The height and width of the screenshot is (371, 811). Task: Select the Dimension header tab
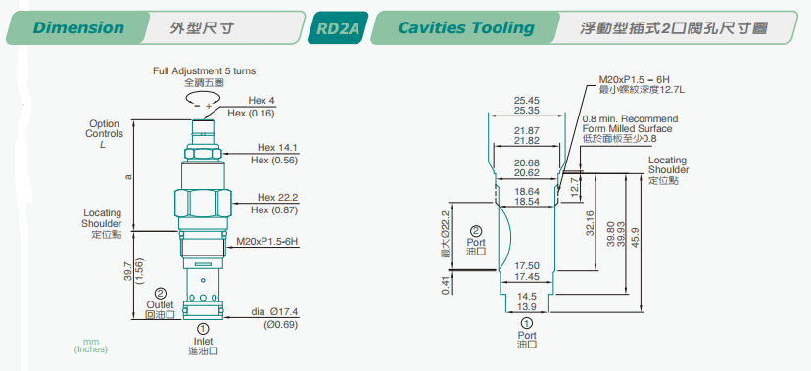[x=78, y=27]
